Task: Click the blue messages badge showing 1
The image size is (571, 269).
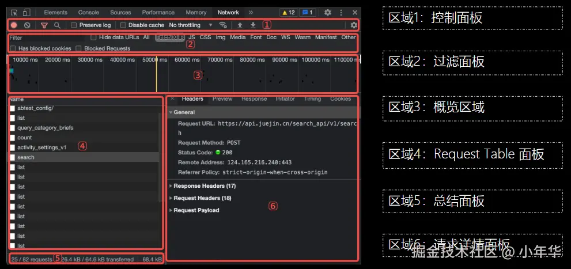Action: click(308, 12)
